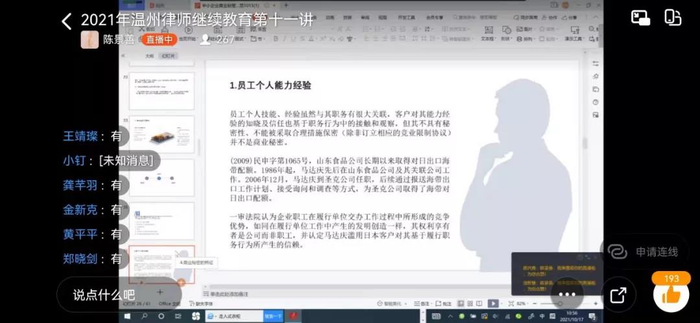The height and width of the screenshot is (323, 700).
Task: Tap the picture-in-picture icon at top right
Action: pos(640,18)
